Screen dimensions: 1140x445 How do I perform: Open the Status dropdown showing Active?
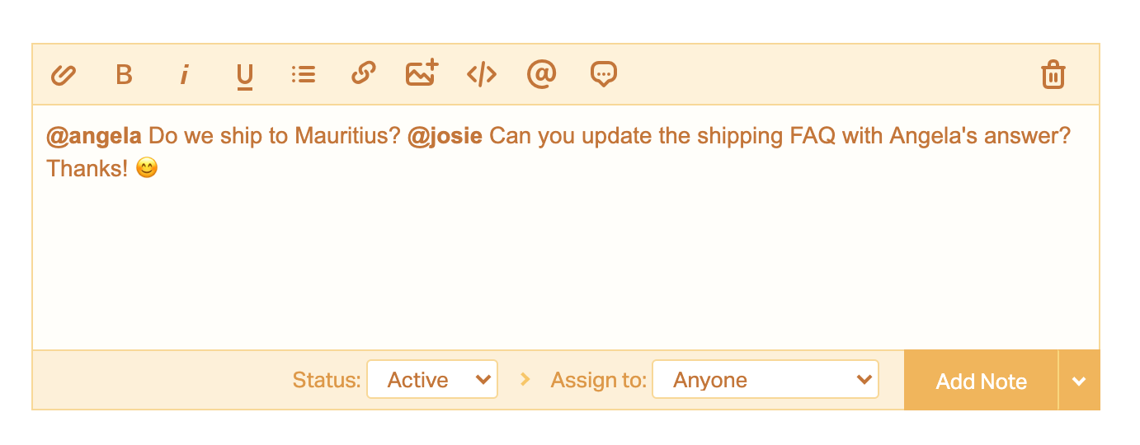(x=432, y=380)
